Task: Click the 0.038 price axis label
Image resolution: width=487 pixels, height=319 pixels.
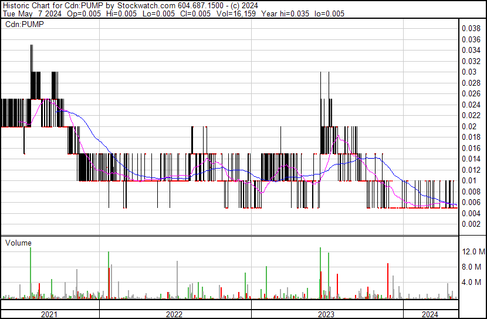Action: coord(471,28)
